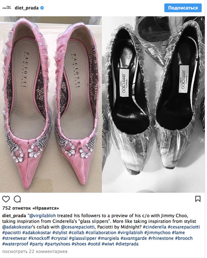Open the Diet Prada profile avatar
This screenshot has width=207, height=258.
(7, 8)
